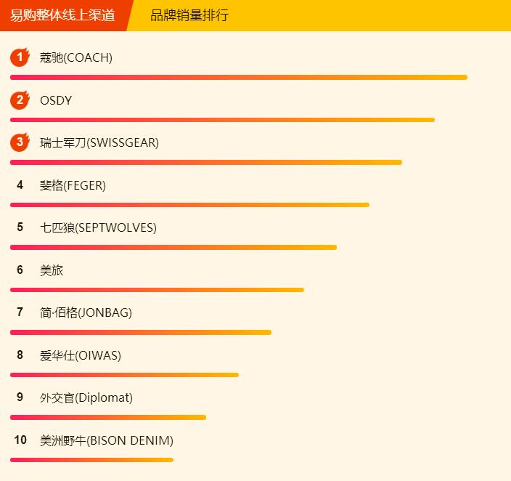Click the rank 2 flame badge icon
This screenshot has width=511, height=481.
20,100
